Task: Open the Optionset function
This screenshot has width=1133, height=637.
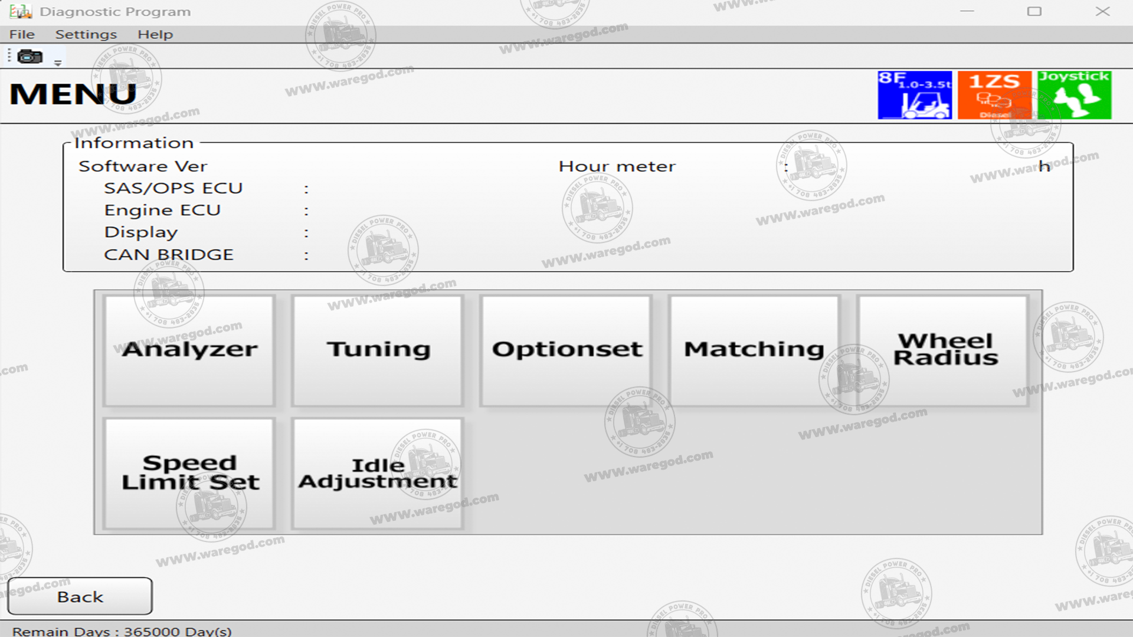Action: tap(566, 350)
